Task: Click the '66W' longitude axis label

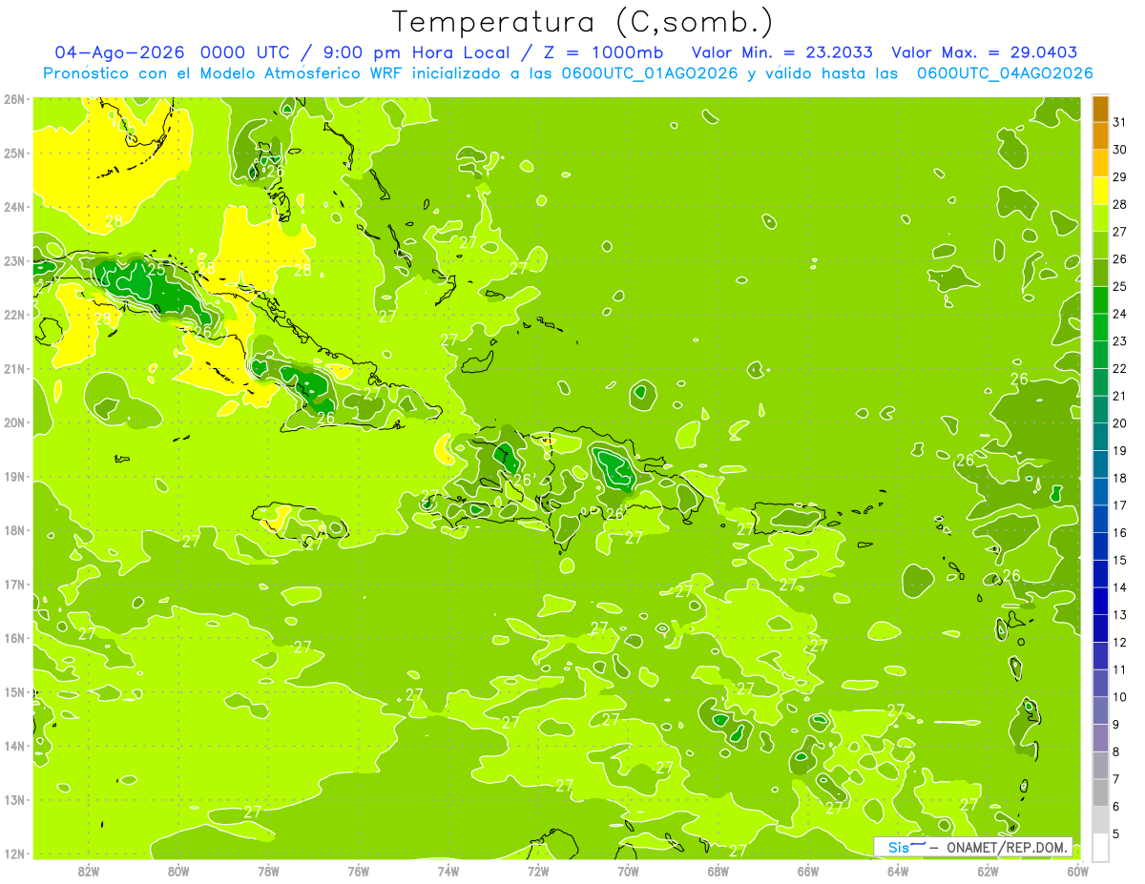Action: [808, 871]
